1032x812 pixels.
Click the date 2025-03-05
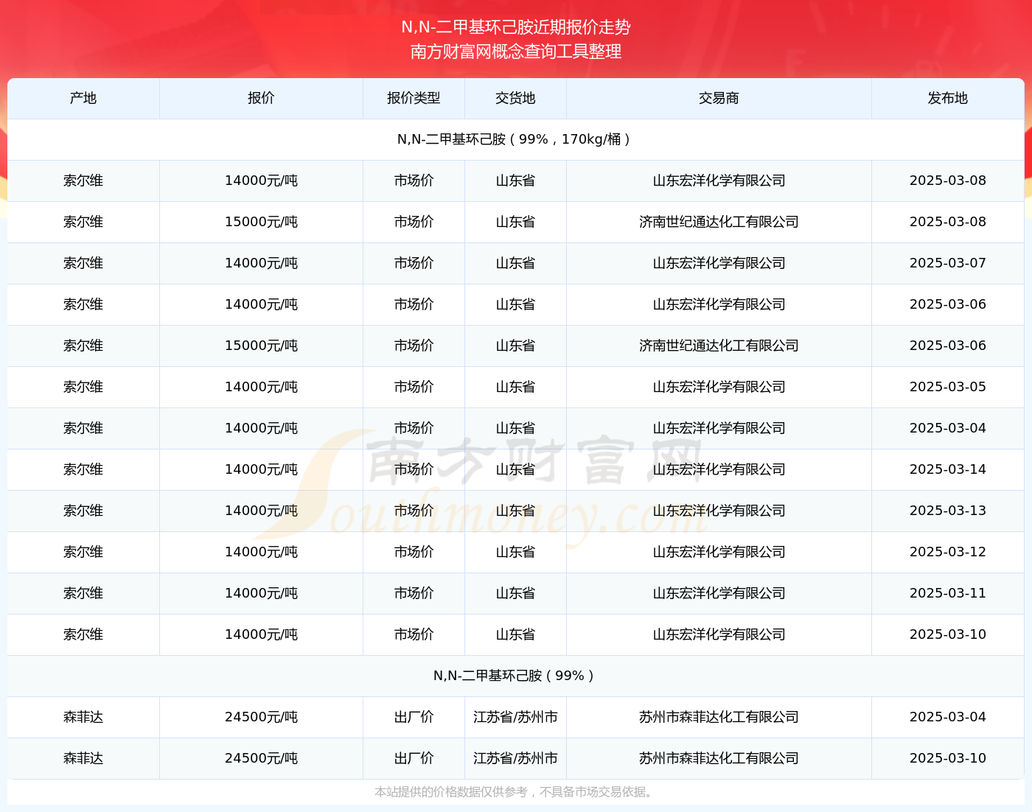coord(948,387)
